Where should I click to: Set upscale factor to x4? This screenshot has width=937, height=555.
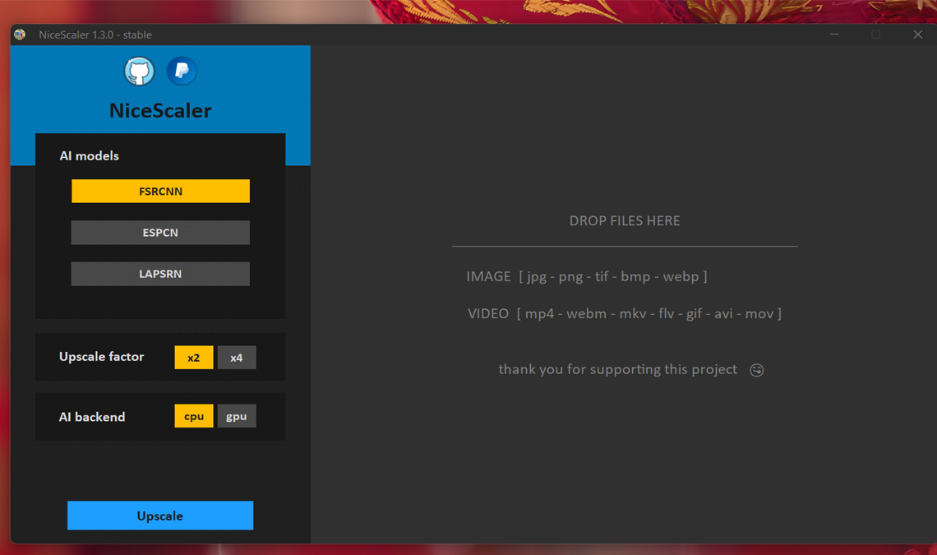point(237,358)
